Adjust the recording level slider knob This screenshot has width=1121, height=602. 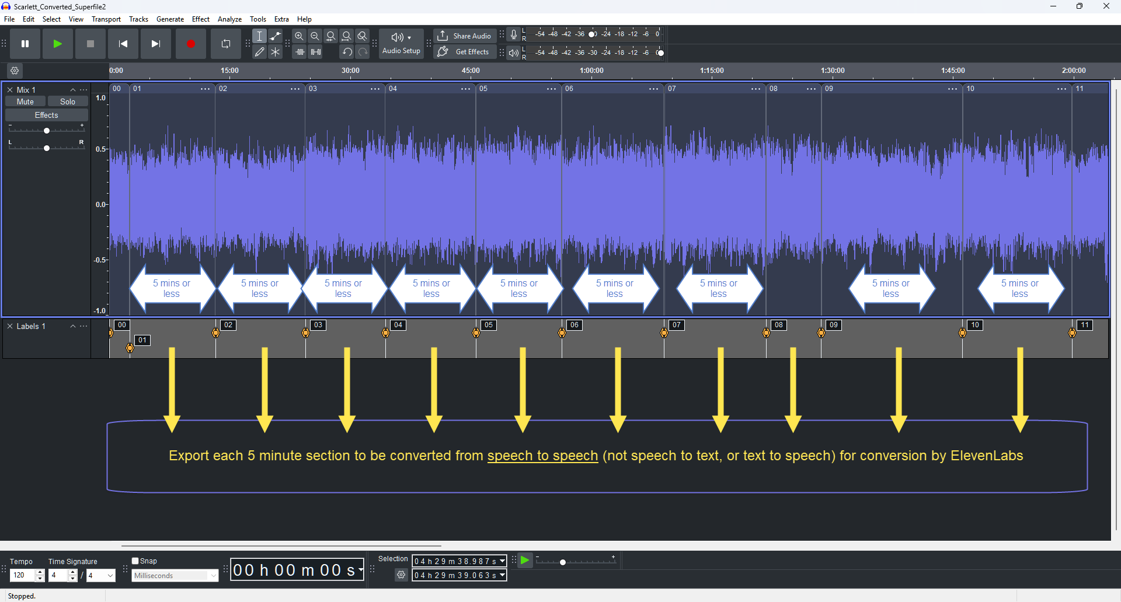[592, 34]
